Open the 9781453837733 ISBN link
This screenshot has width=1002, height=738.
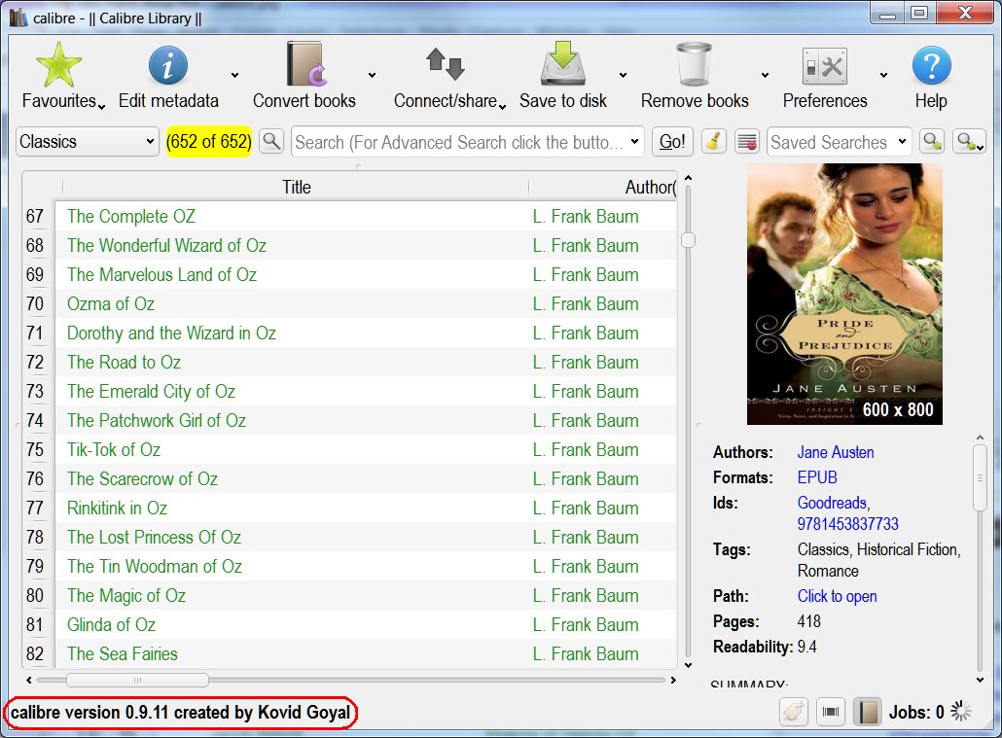[x=847, y=524]
